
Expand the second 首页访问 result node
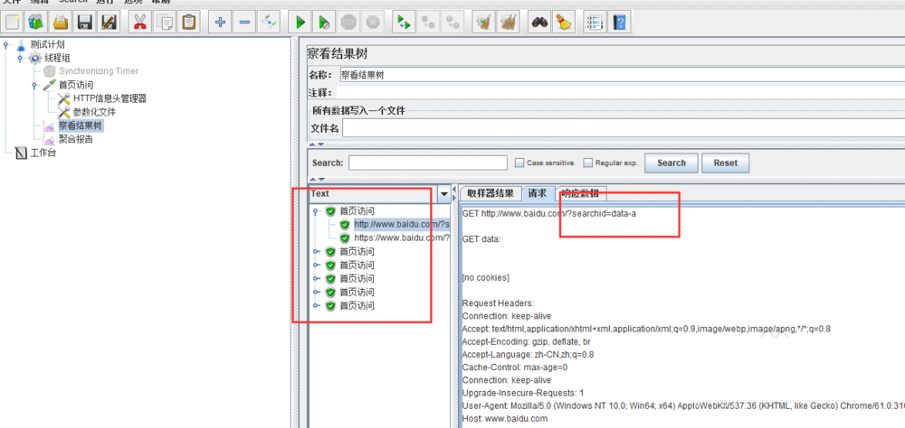(315, 252)
